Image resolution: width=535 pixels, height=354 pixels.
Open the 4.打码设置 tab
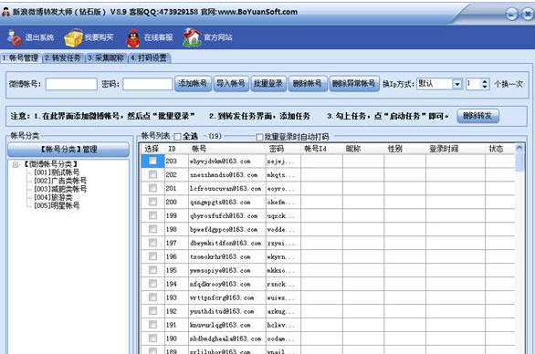coord(150,58)
